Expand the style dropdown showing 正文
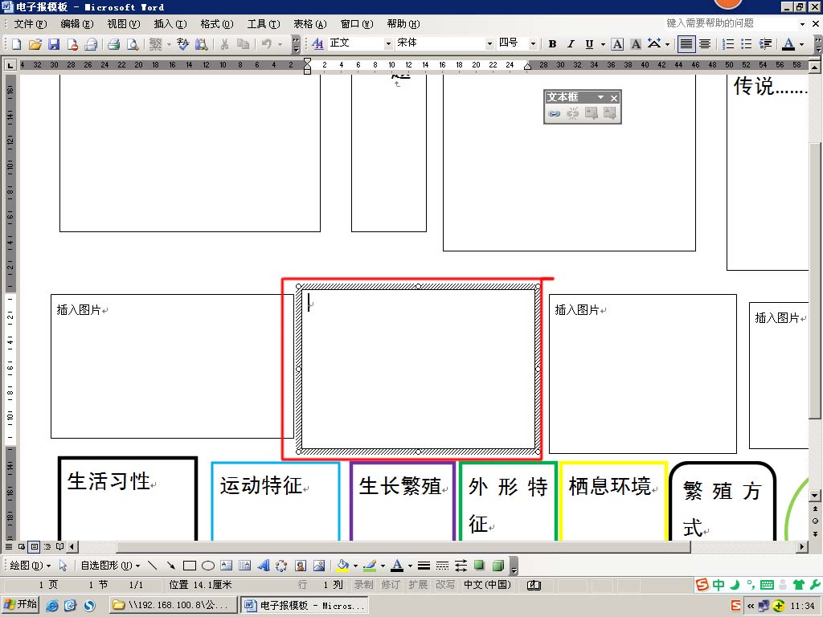 coord(387,44)
